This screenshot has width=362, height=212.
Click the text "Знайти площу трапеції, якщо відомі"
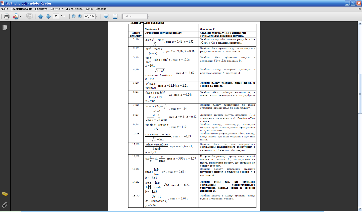click(224, 83)
